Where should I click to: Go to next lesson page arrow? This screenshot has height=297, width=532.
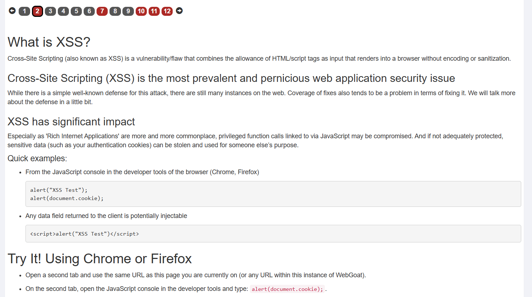pos(179,11)
